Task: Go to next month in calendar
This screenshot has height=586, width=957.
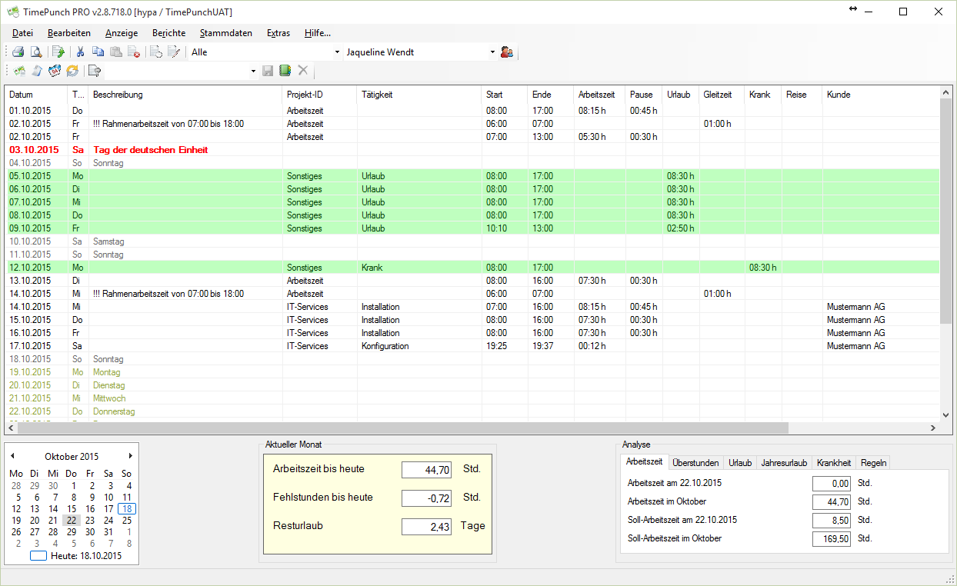Action: [131, 456]
